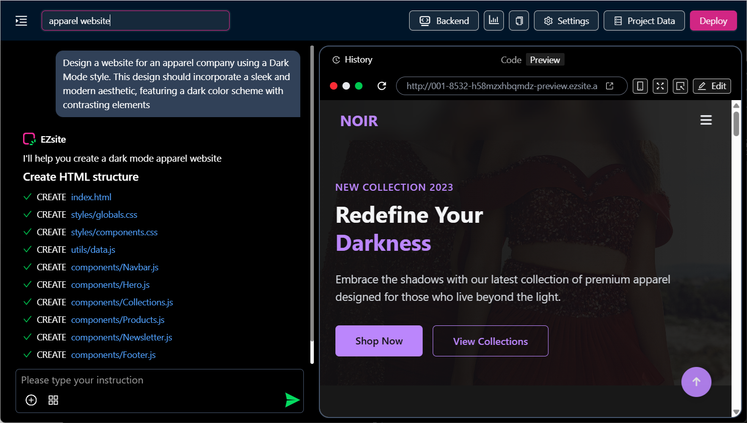Open Backend panel
The width and height of the screenshot is (747, 423).
coord(444,21)
